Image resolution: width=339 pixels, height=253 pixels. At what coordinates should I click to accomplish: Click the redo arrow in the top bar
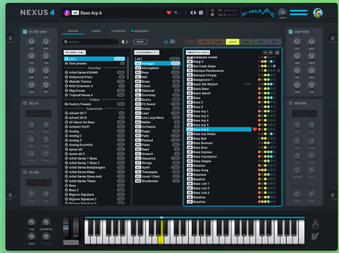tap(181, 13)
